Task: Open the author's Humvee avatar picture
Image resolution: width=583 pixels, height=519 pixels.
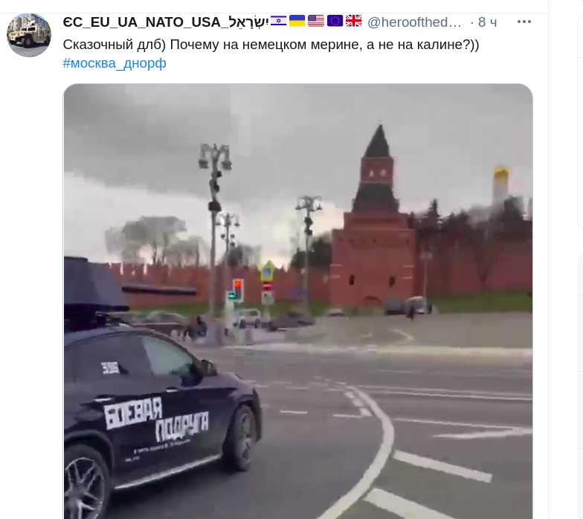Action: click(29, 36)
